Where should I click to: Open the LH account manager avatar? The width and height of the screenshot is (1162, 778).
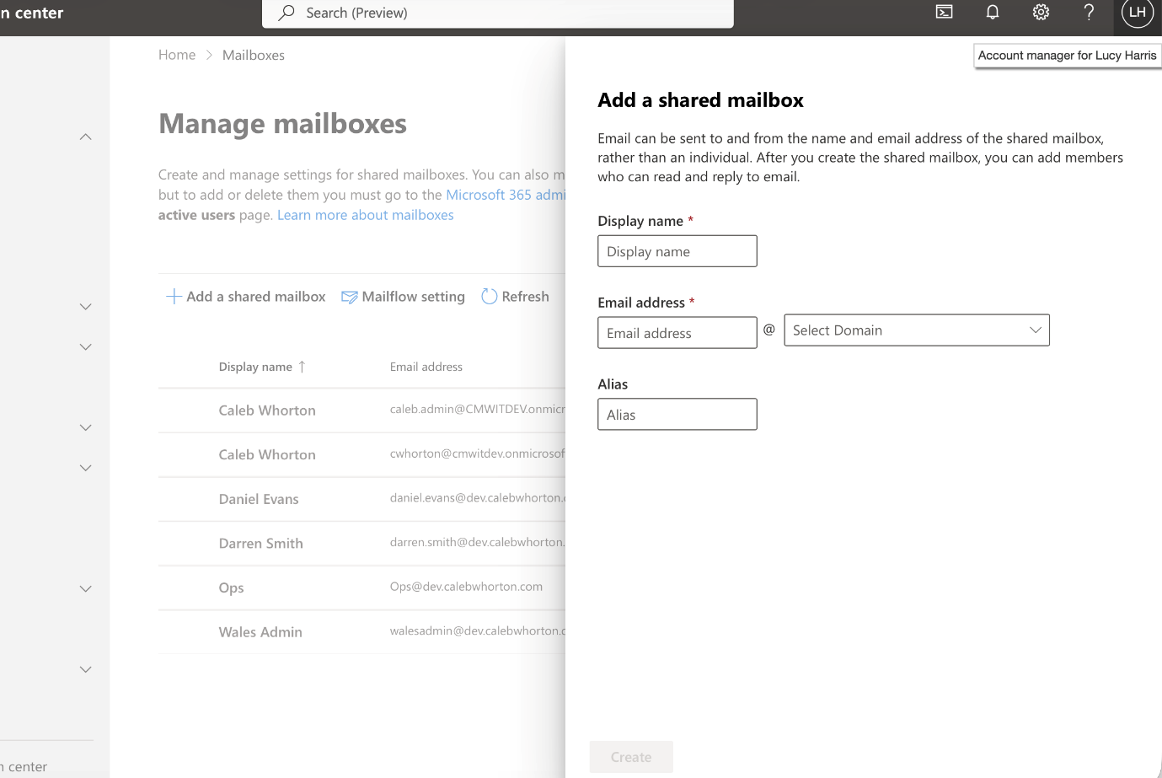(x=1138, y=12)
